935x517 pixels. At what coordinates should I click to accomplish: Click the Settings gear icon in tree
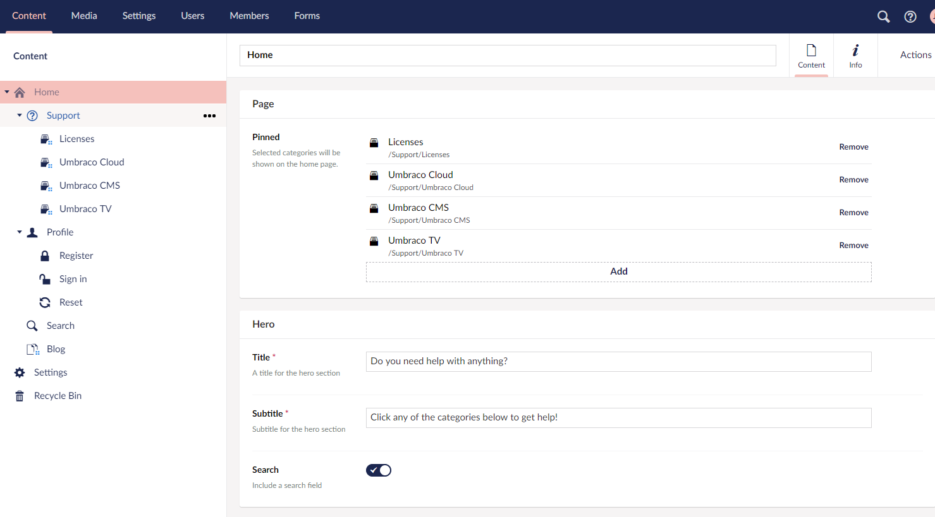click(20, 372)
